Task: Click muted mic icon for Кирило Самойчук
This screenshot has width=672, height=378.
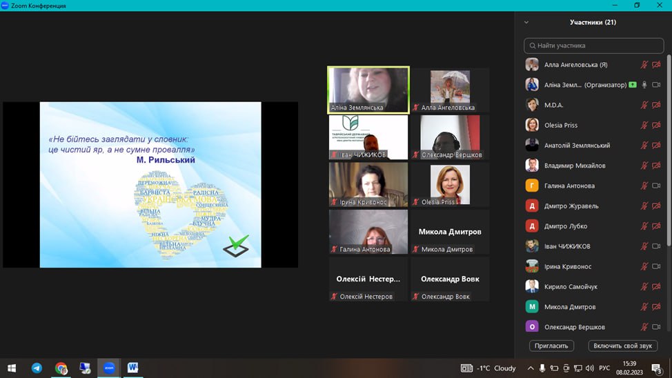Action: pyautogui.click(x=644, y=286)
